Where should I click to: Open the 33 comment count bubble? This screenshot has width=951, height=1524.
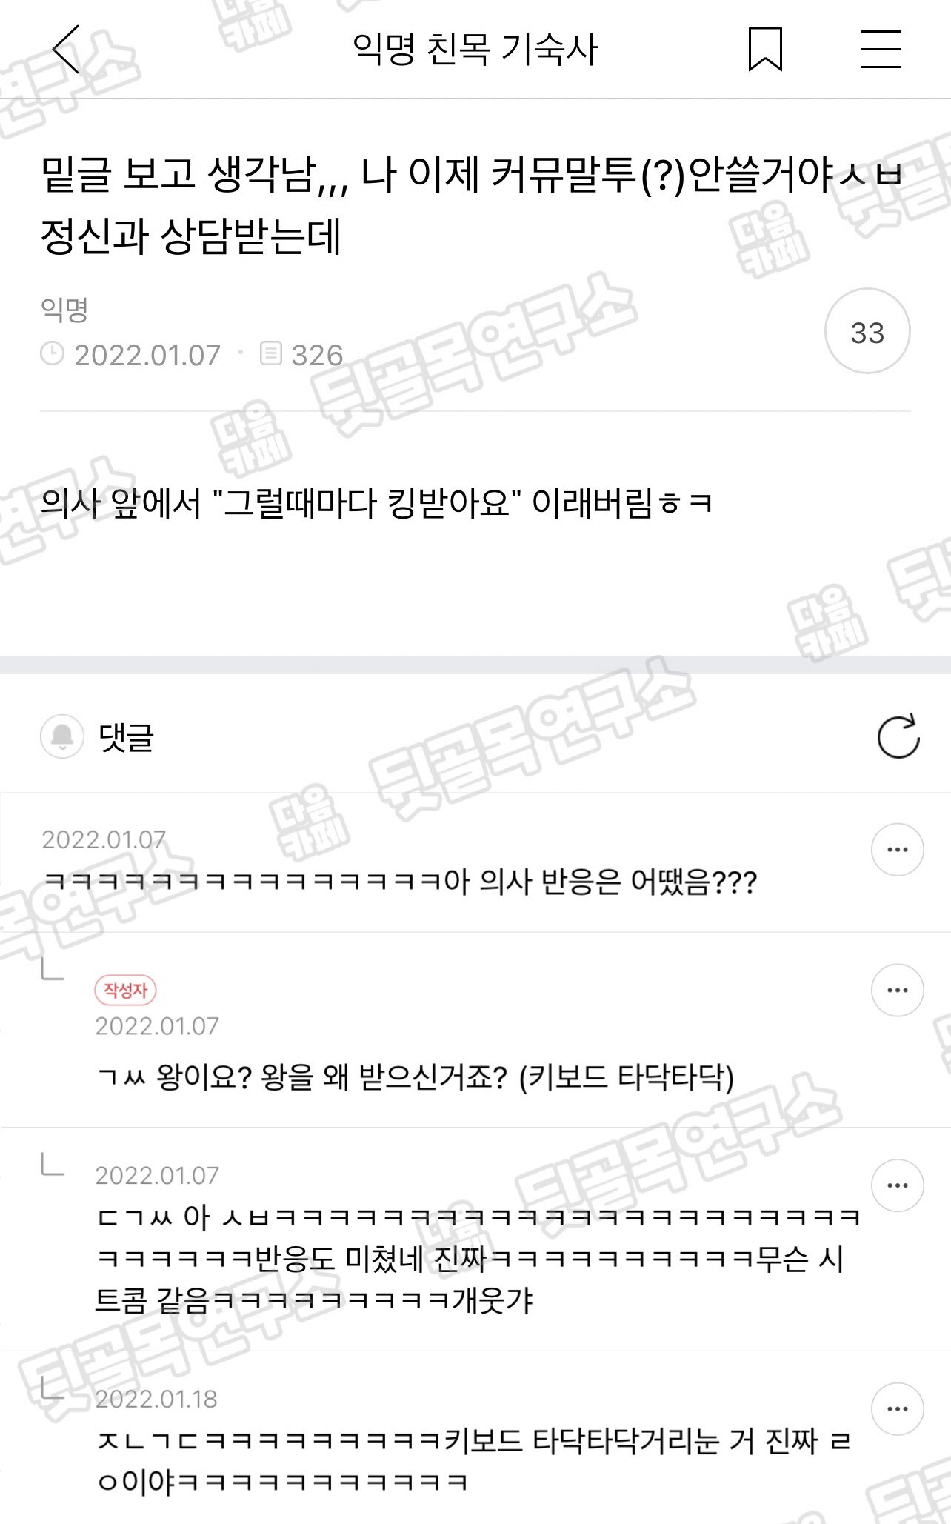pyautogui.click(x=867, y=331)
